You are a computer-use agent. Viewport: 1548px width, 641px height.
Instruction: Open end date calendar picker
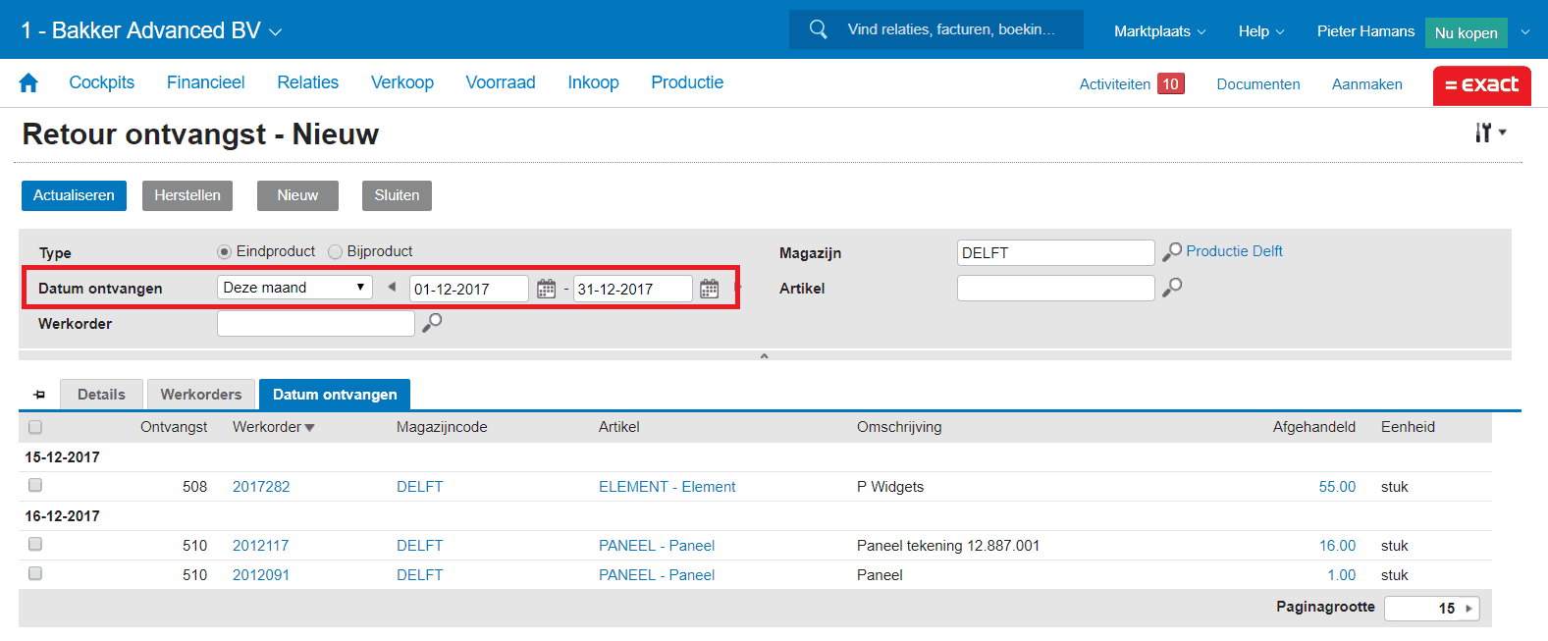click(x=709, y=289)
